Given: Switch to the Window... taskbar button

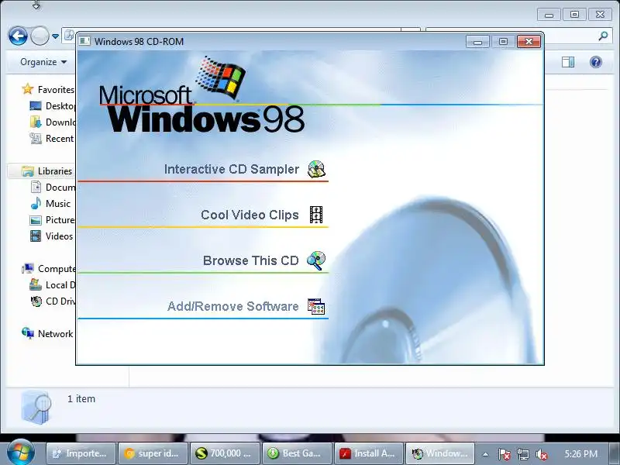Looking at the screenshot, I should pos(440,453).
